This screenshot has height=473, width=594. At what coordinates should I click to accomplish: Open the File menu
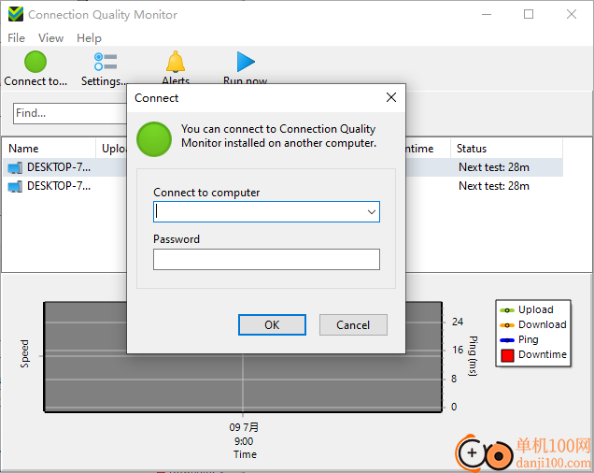point(16,38)
